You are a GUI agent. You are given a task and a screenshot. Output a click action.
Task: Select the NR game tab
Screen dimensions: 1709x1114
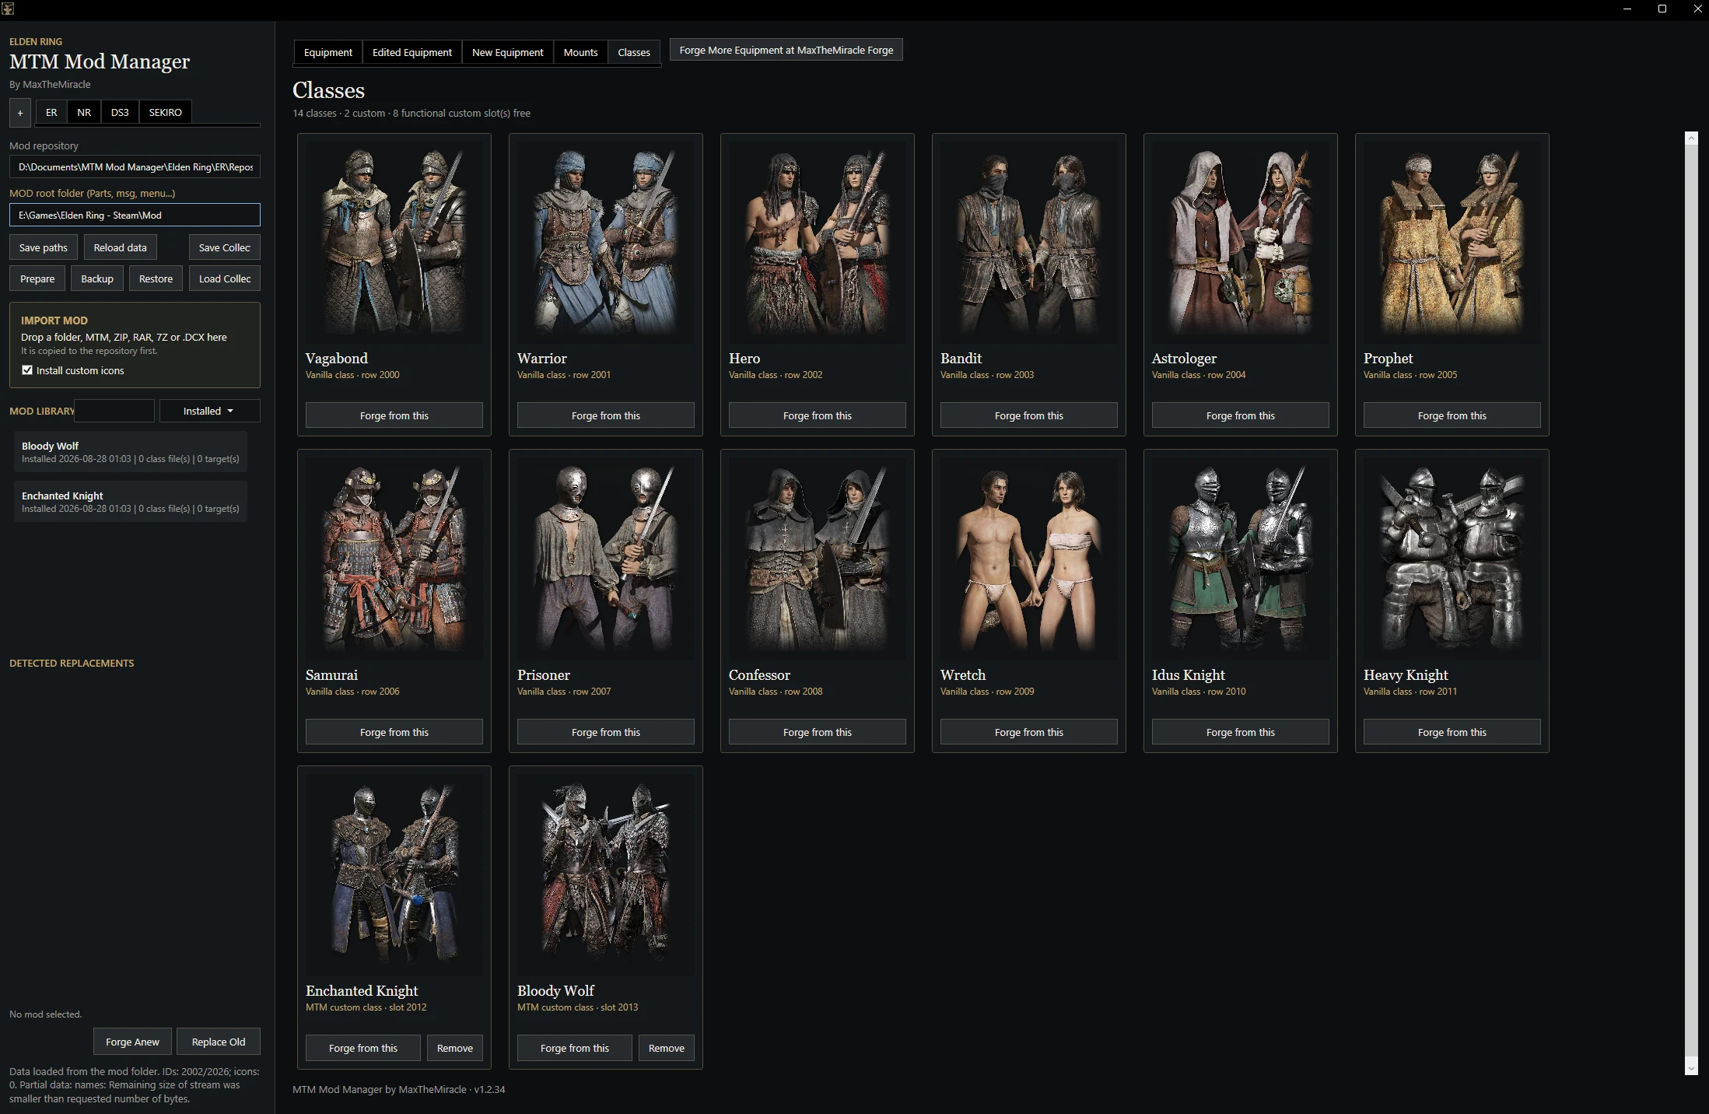pyautogui.click(x=84, y=112)
